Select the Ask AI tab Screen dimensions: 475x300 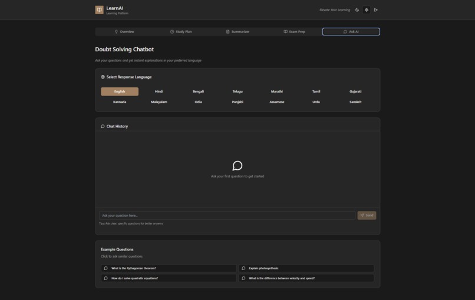[x=351, y=31]
